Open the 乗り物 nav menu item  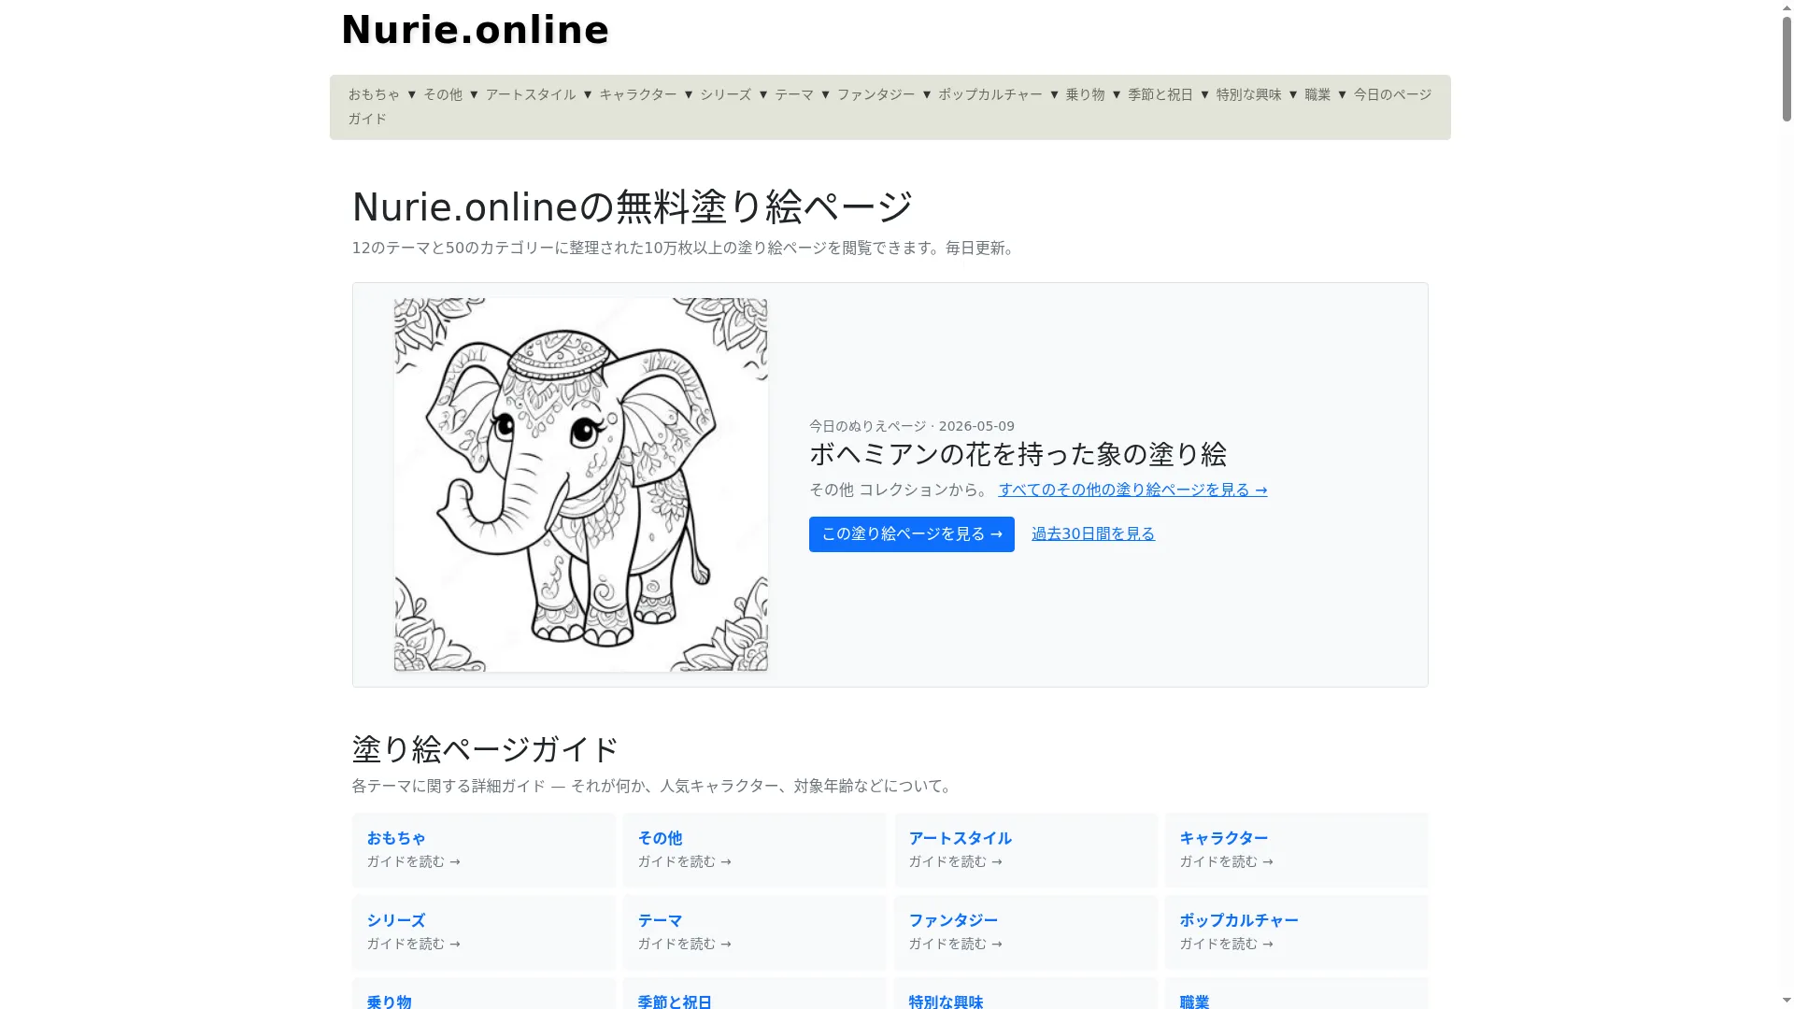(1085, 94)
